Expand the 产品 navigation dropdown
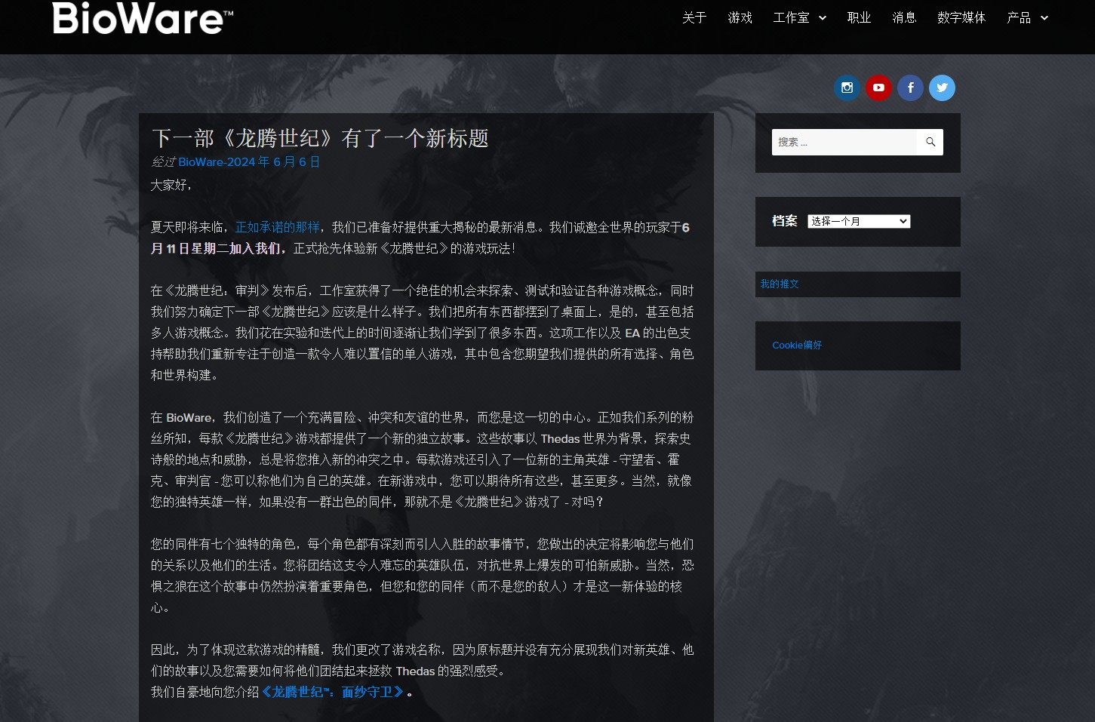Image resolution: width=1095 pixels, height=722 pixels. (x=1020, y=17)
